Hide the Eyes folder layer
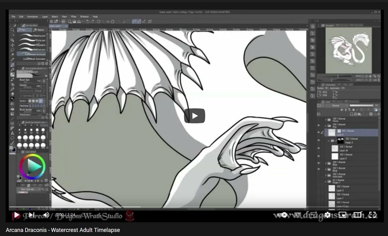Image resolution: width=388 pixels, height=236 pixels. click(319, 163)
